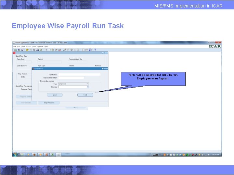Click Consolidation Set field in QuickPay window

pos(78,62)
